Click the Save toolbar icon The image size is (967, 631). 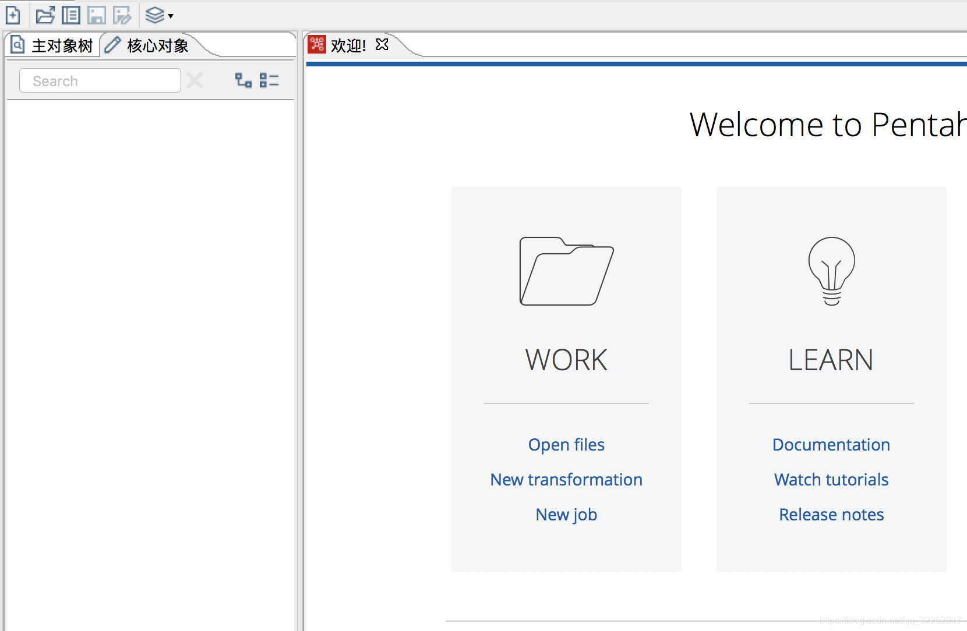point(97,15)
